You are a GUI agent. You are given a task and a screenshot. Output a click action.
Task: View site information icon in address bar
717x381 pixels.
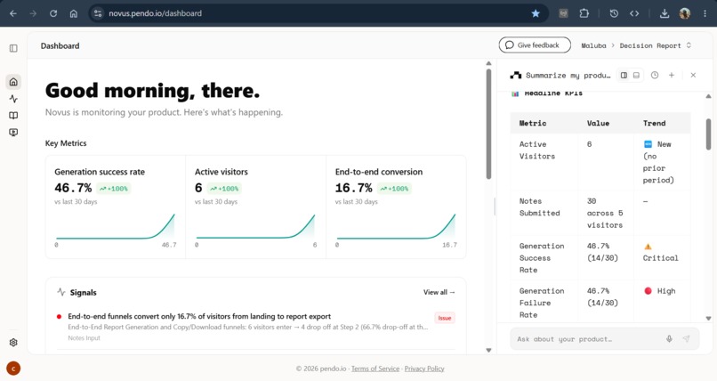98,13
